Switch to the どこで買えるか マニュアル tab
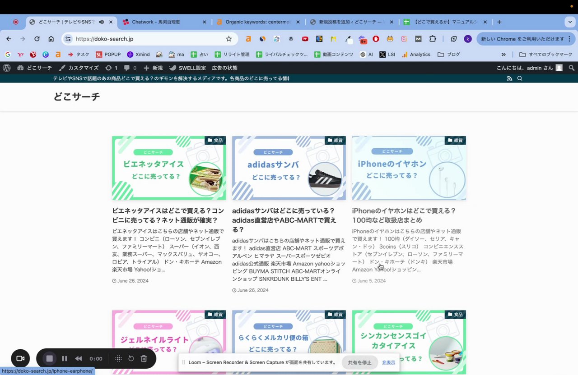 (x=445, y=22)
